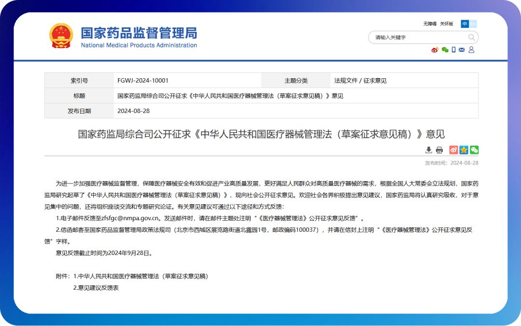521x326 pixels.
Task: Print the article with the printer icon
Action: click(x=439, y=150)
